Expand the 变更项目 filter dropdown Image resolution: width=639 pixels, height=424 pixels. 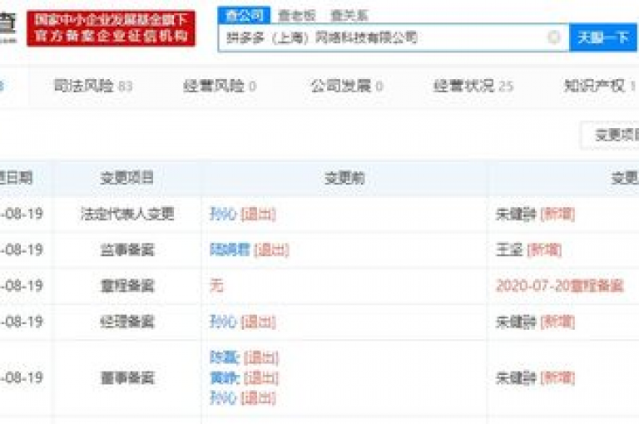click(610, 135)
